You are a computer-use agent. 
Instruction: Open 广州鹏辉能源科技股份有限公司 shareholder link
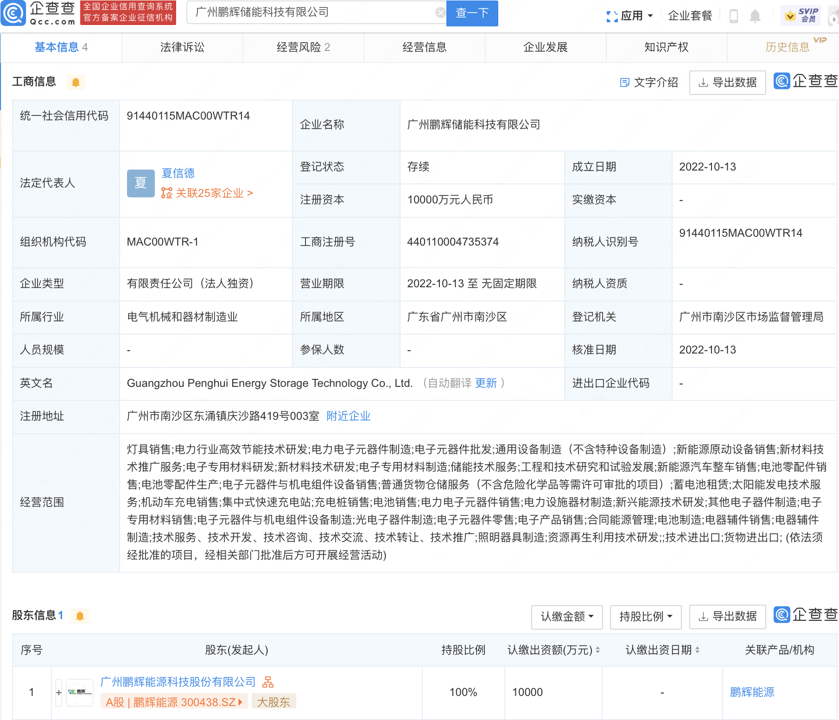(178, 682)
